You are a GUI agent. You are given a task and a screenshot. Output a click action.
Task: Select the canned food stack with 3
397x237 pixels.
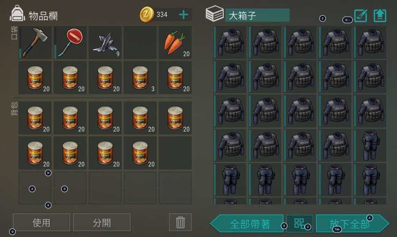coord(140,78)
